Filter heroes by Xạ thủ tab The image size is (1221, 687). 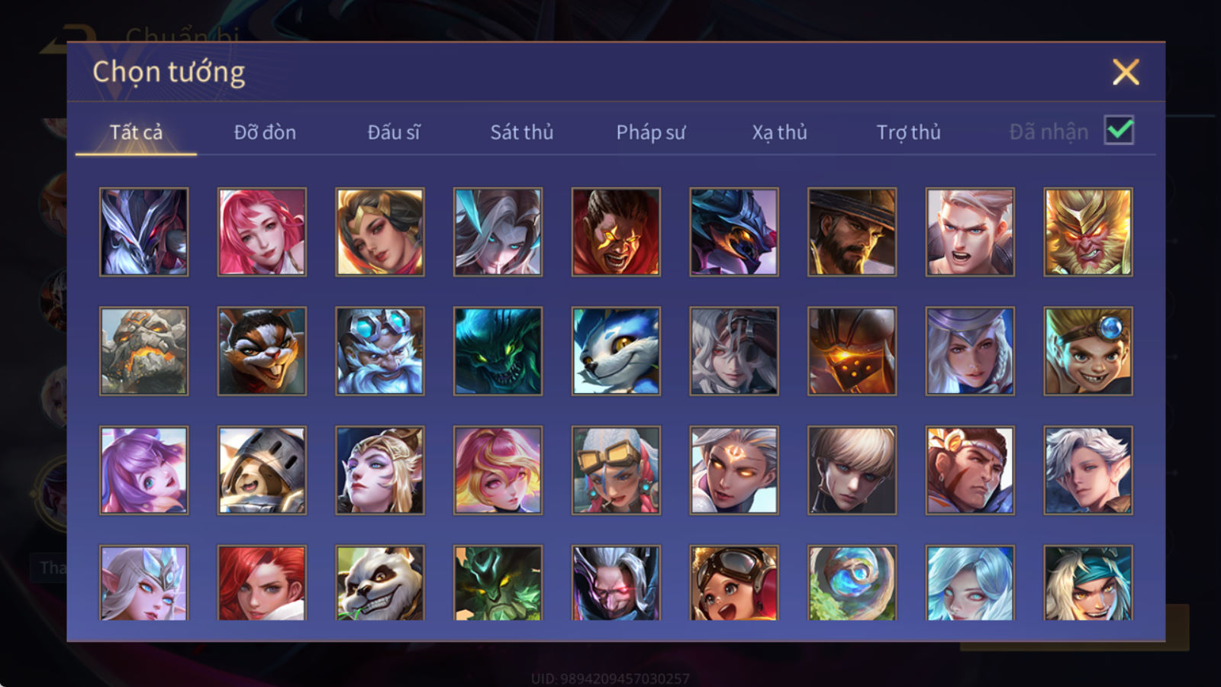tap(779, 132)
